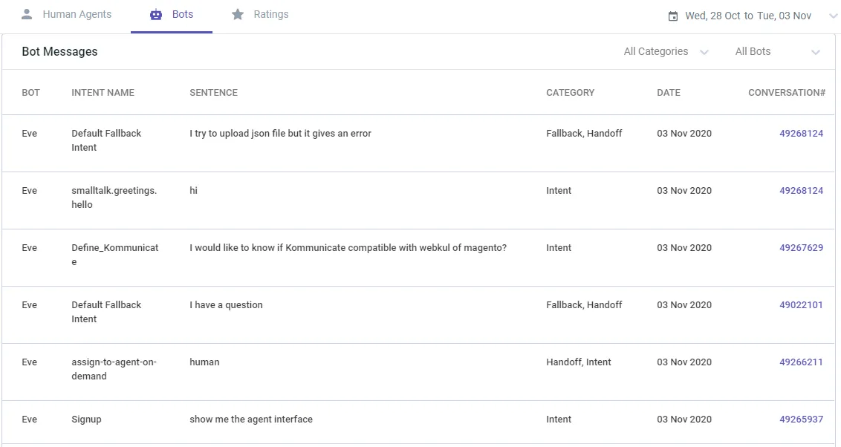
Task: Click the Date column header
Action: coord(668,93)
